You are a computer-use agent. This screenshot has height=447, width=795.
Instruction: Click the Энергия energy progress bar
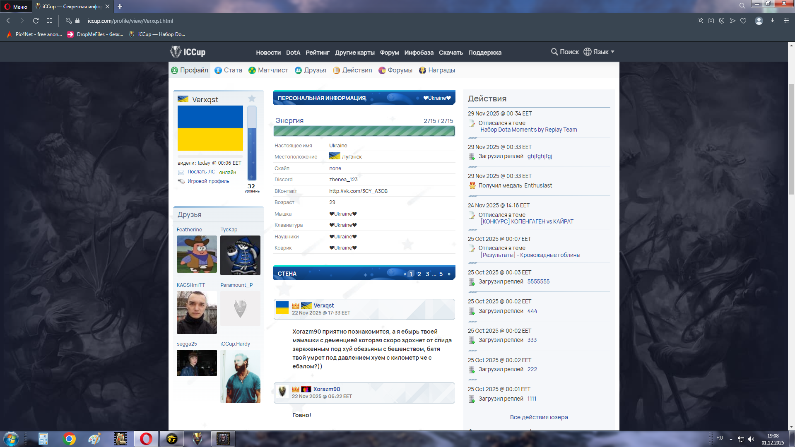[x=364, y=131]
